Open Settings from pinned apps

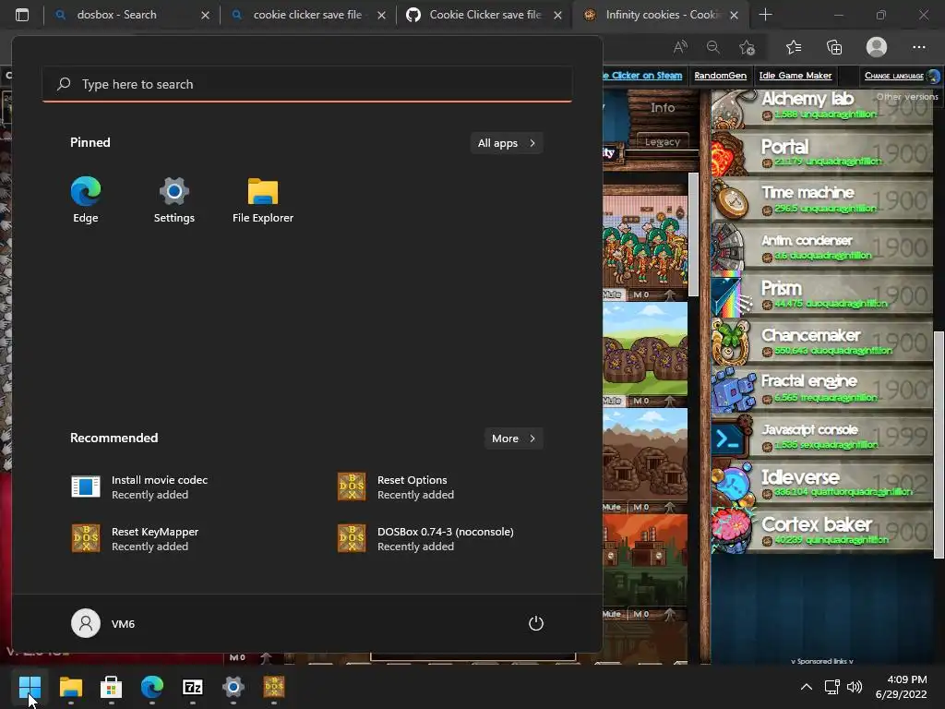coord(173,200)
